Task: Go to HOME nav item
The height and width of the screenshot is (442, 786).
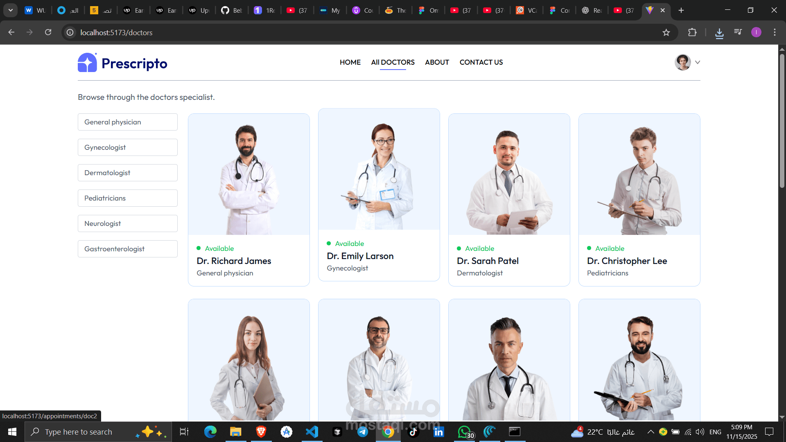Action: (350, 62)
